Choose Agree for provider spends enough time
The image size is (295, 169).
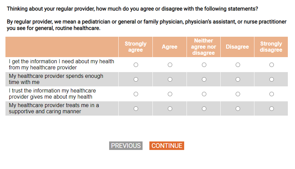tap(170, 79)
